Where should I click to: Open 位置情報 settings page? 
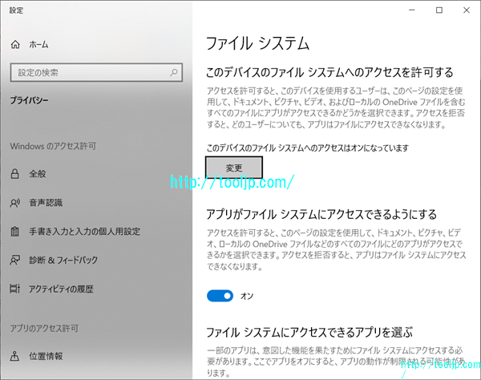point(46,356)
